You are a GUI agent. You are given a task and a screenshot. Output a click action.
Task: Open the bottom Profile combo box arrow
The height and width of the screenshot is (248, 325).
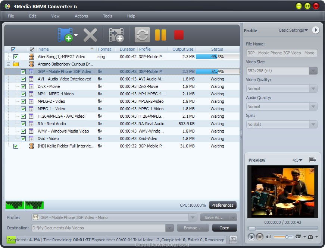(x=193, y=217)
